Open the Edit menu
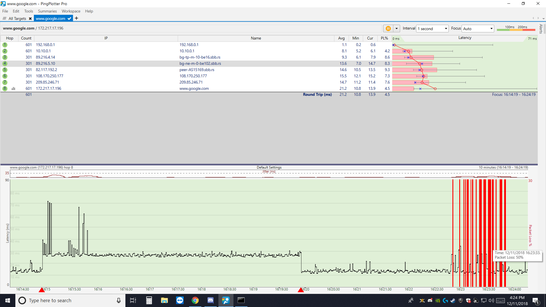The height and width of the screenshot is (307, 546). tap(16, 11)
